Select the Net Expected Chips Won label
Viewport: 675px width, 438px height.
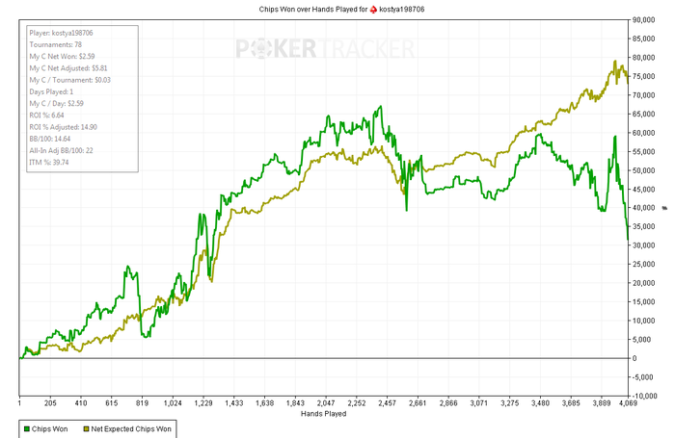click(x=131, y=429)
